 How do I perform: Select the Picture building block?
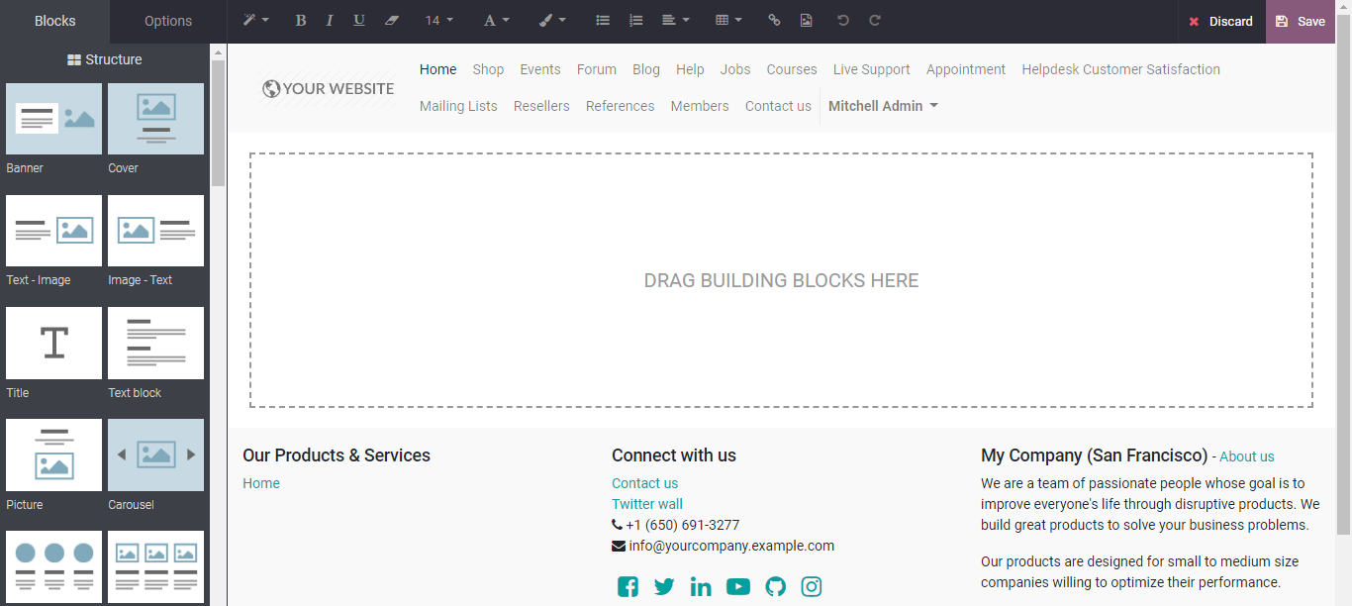pyautogui.click(x=53, y=454)
